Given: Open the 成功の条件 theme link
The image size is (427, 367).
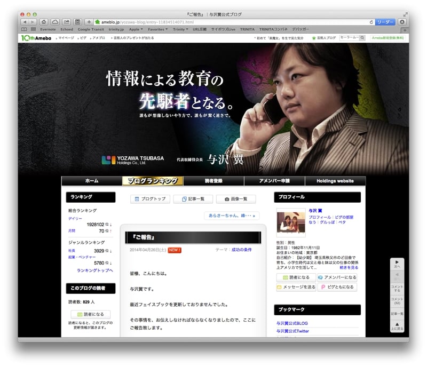Looking at the screenshot, I should tap(241, 250).
